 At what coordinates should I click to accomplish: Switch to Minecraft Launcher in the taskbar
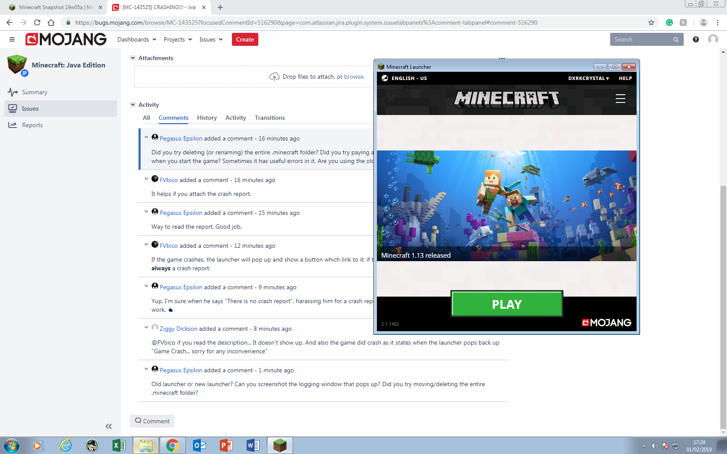pos(280,445)
